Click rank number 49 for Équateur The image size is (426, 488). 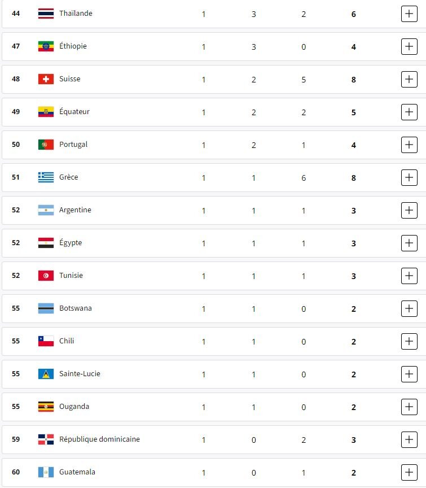click(x=16, y=112)
